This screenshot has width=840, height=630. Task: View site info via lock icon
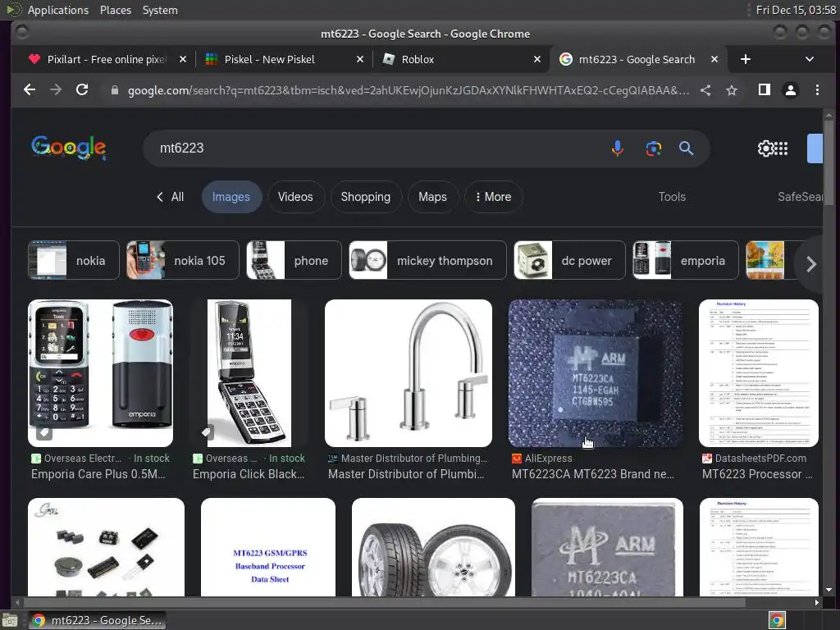point(114,90)
